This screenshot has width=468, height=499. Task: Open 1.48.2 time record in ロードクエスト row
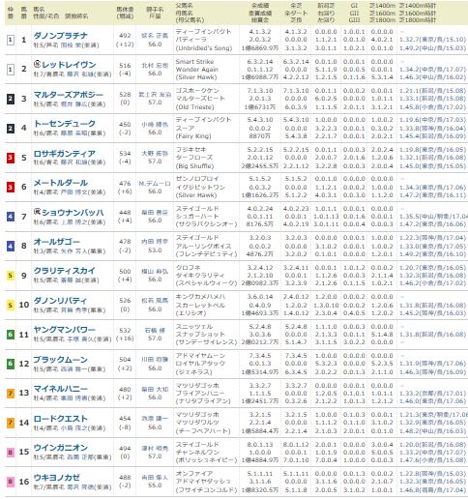(x=433, y=431)
